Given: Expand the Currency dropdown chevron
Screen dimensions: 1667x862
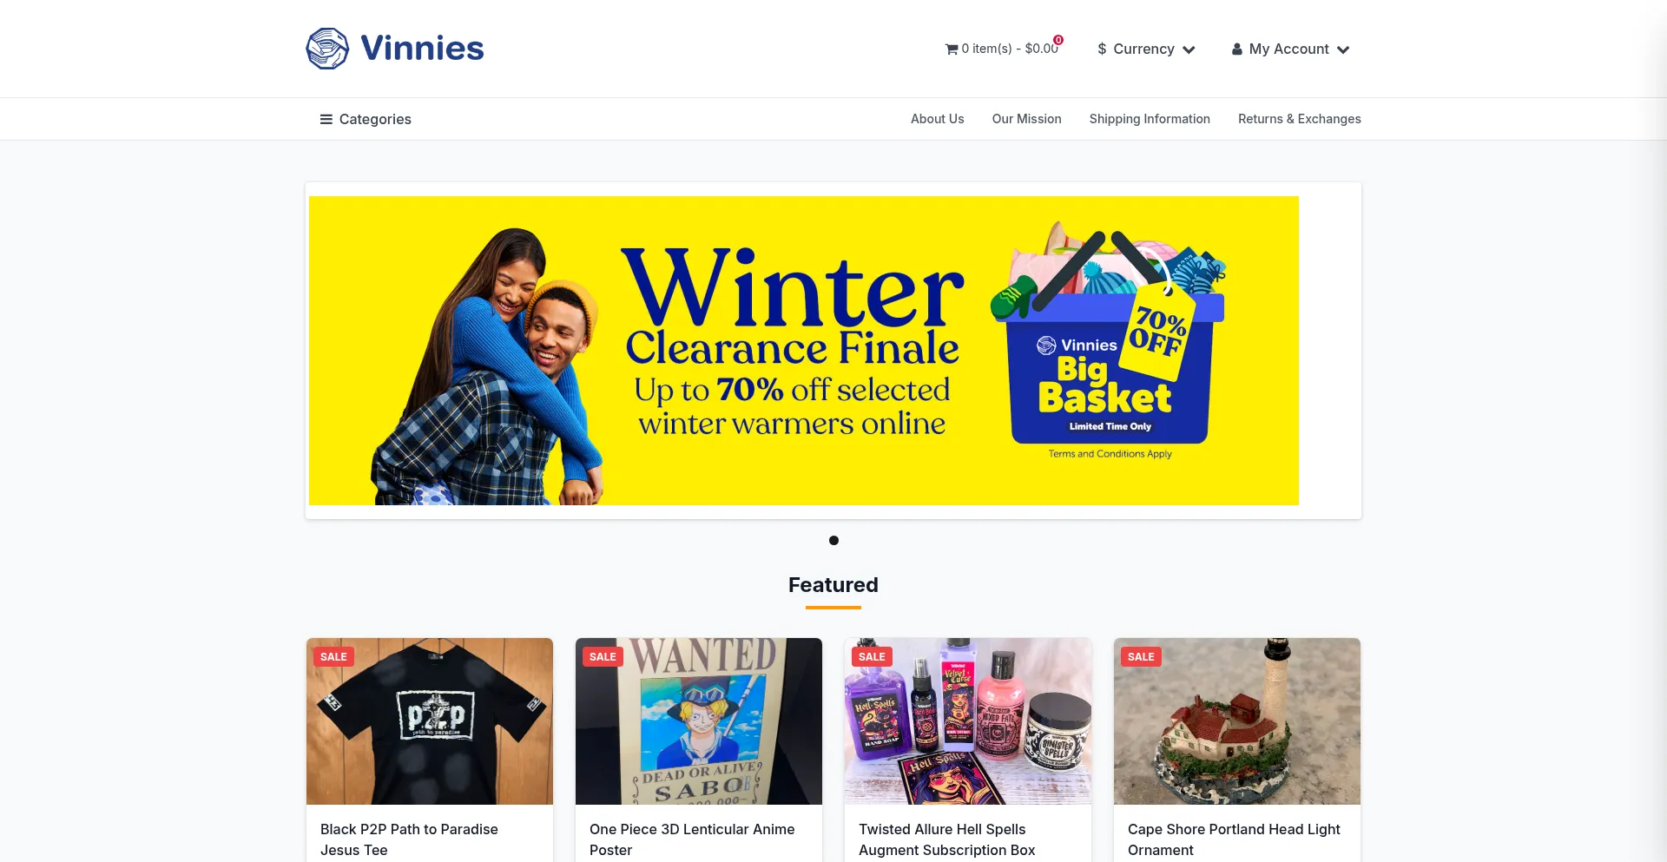Looking at the screenshot, I should [x=1189, y=49].
